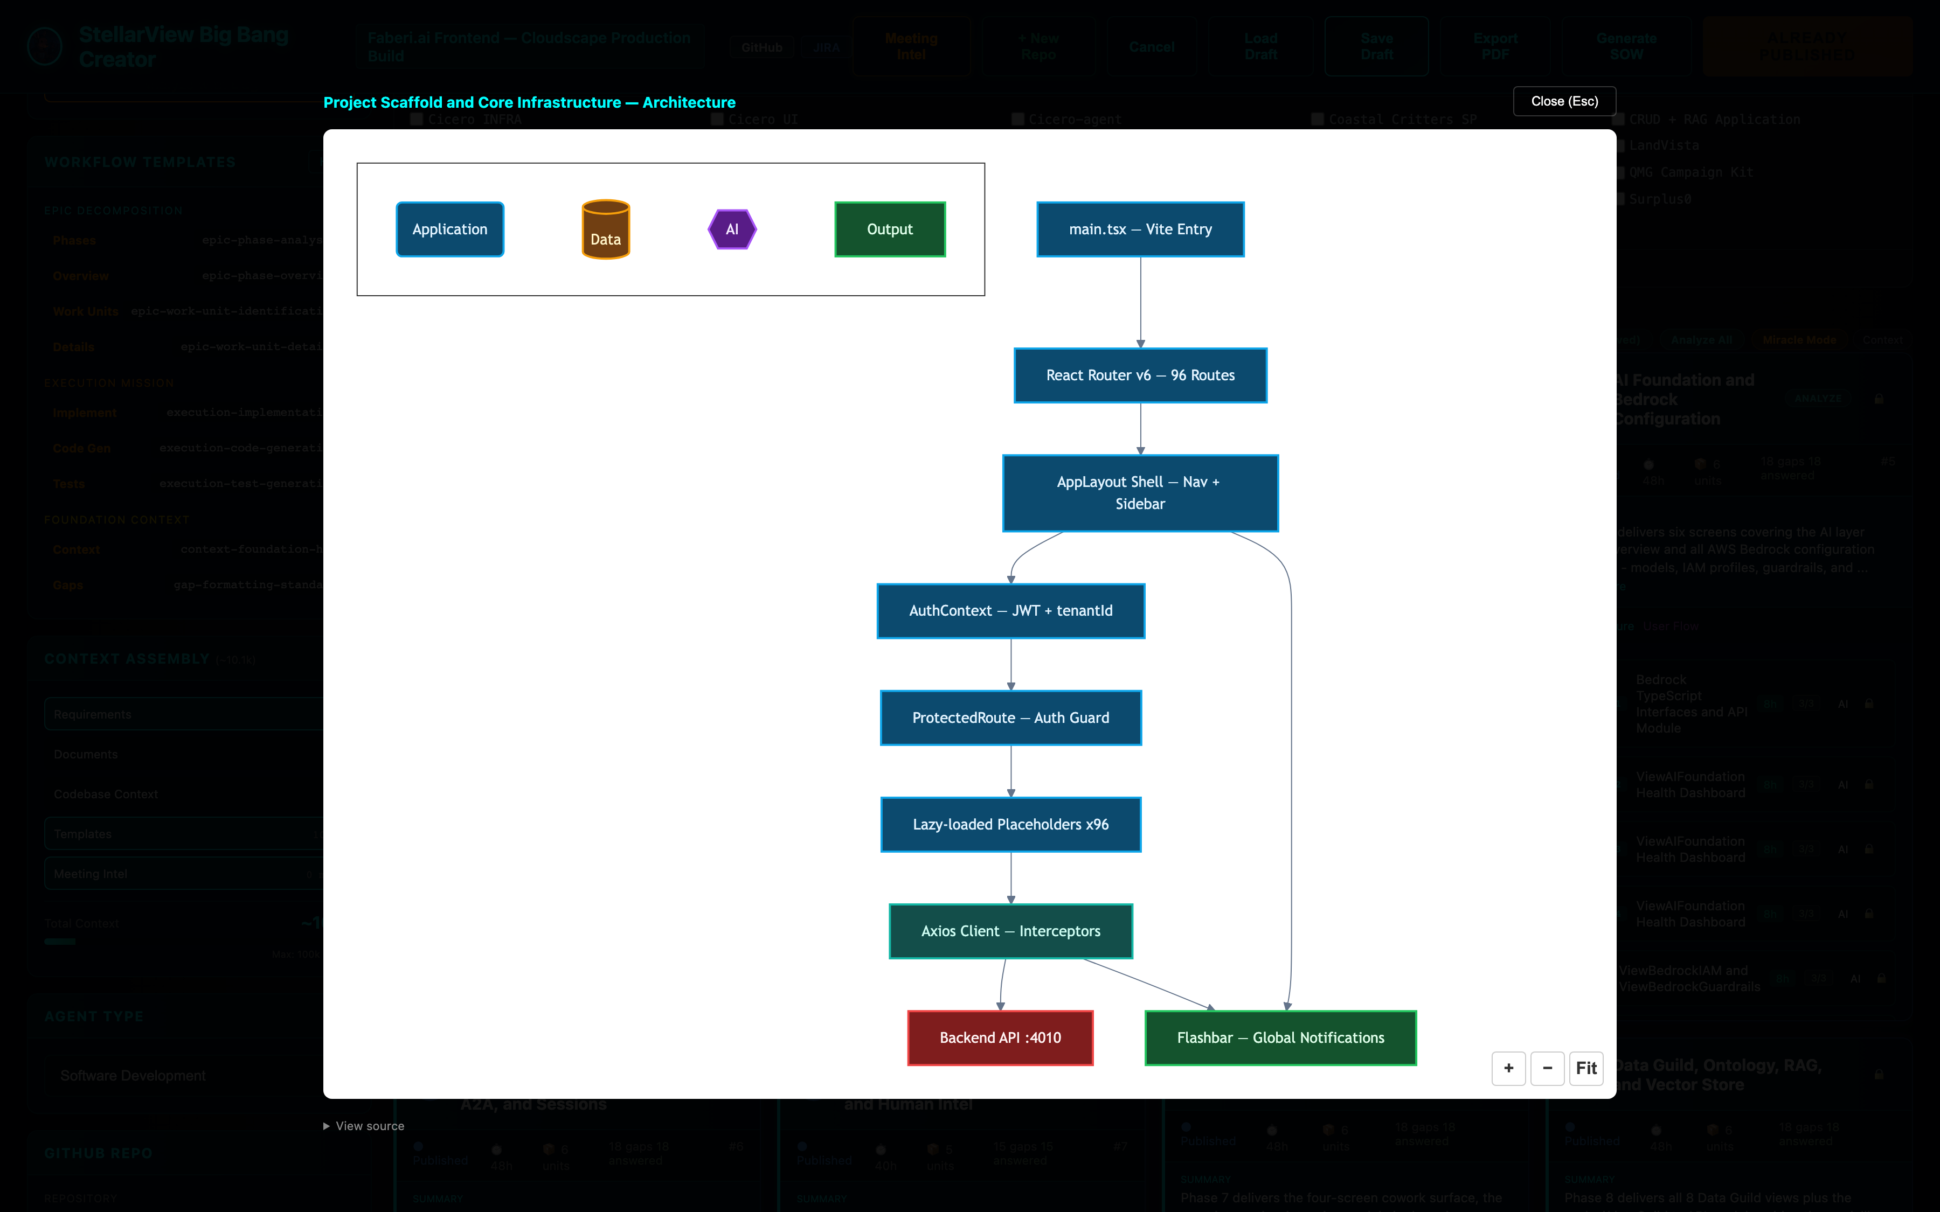Screen dimensions: 1940x1212
Task: Click the ProtectedRoute — Auth Guard node
Action: pyautogui.click(x=1011, y=718)
